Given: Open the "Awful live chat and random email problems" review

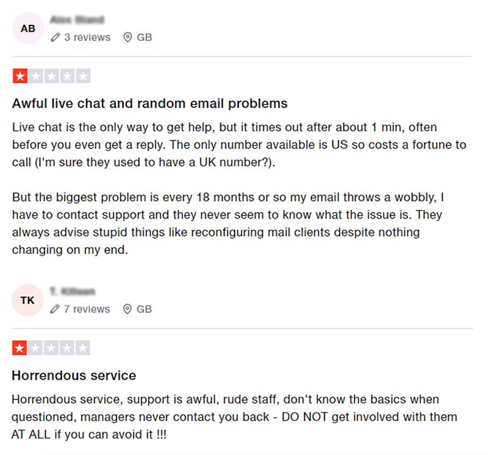Looking at the screenshot, I should 149,103.
